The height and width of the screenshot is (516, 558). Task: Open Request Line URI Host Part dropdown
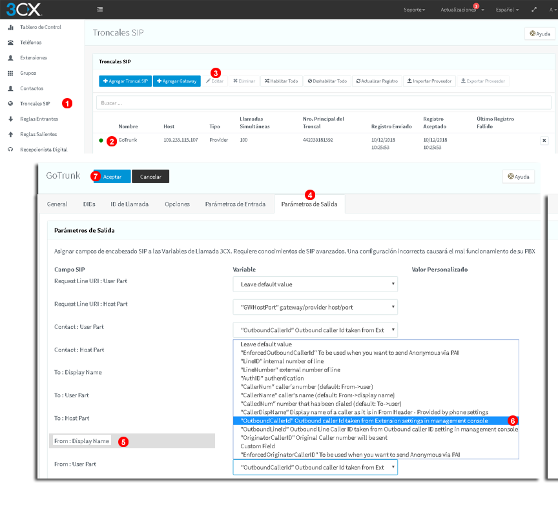point(315,307)
